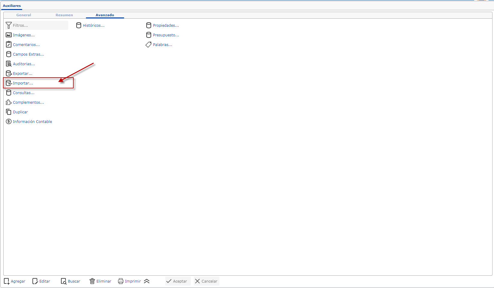Collapse toolbar with double chevron up
The width and height of the screenshot is (494, 288).
coord(147,281)
